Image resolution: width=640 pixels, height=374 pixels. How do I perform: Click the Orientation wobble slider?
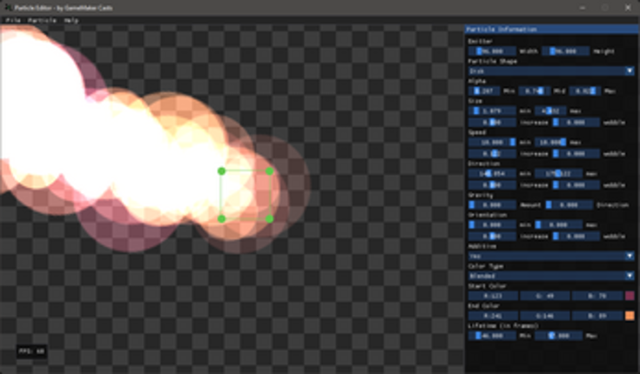click(576, 237)
